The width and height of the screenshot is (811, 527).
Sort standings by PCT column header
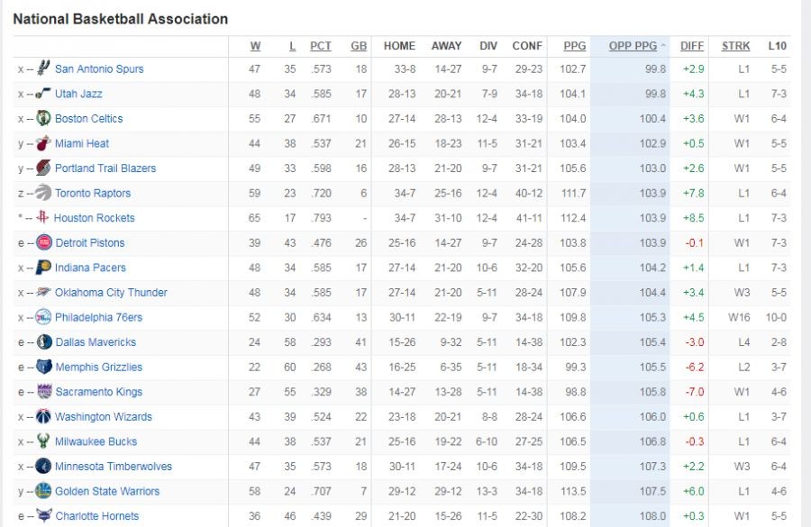coord(321,46)
